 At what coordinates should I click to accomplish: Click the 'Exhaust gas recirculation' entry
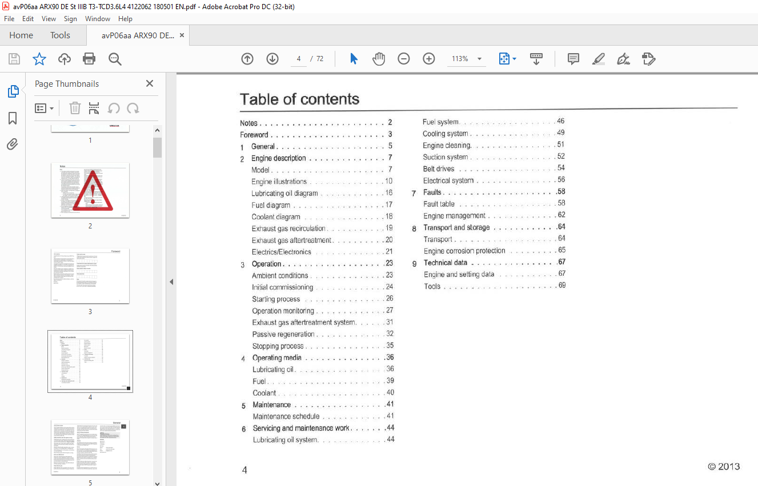click(288, 228)
